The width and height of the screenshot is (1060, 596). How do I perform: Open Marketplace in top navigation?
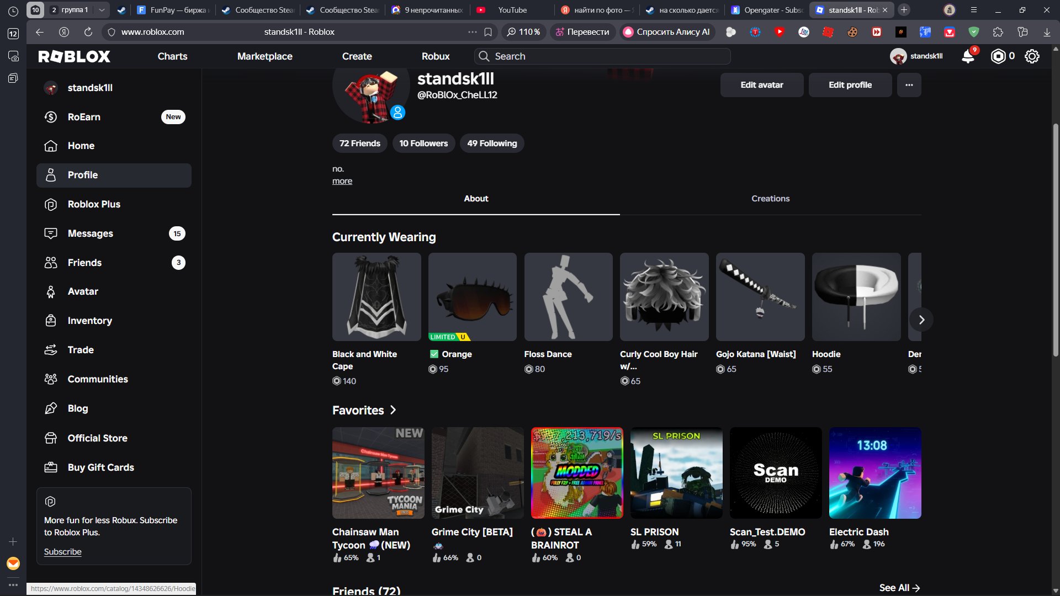[x=265, y=56]
